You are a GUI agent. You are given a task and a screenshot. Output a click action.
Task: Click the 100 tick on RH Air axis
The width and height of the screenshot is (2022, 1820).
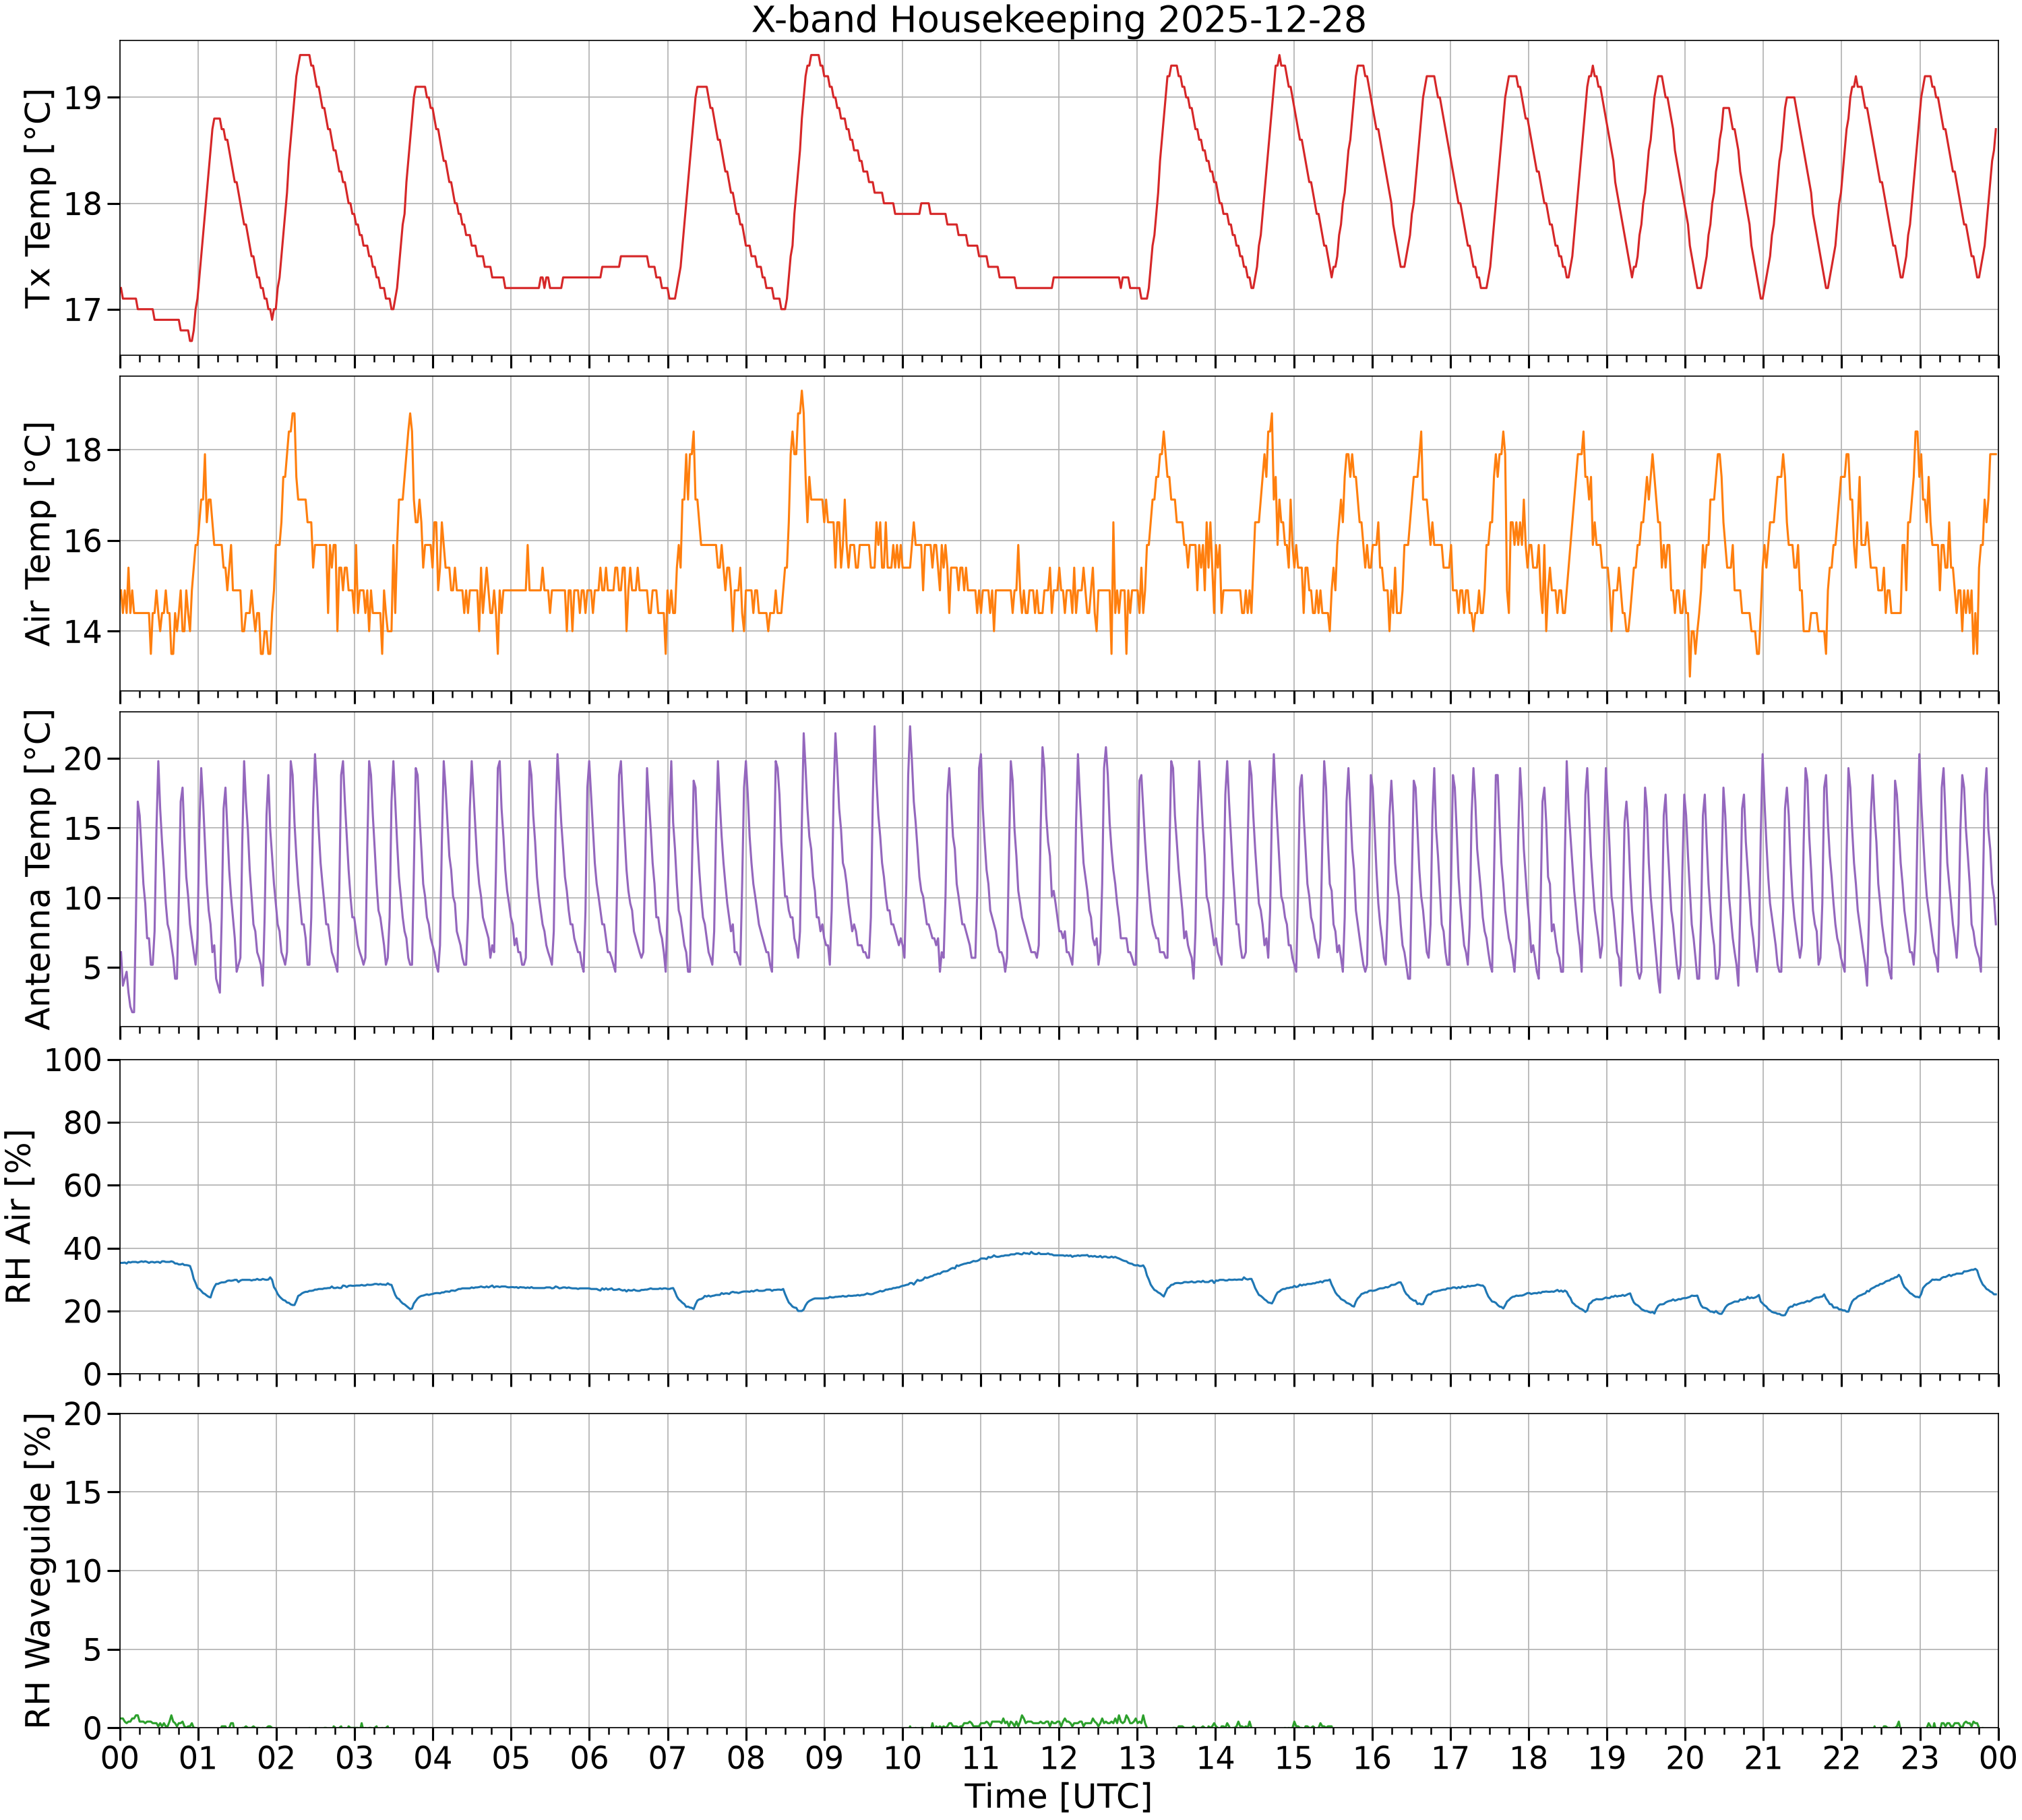click(x=73, y=1059)
